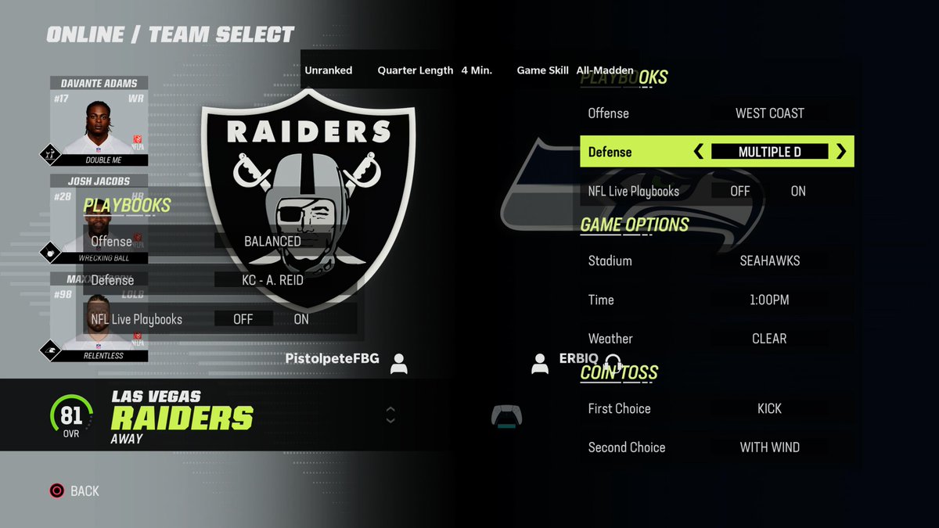Click the AWAY label under Raiders

pos(127,439)
